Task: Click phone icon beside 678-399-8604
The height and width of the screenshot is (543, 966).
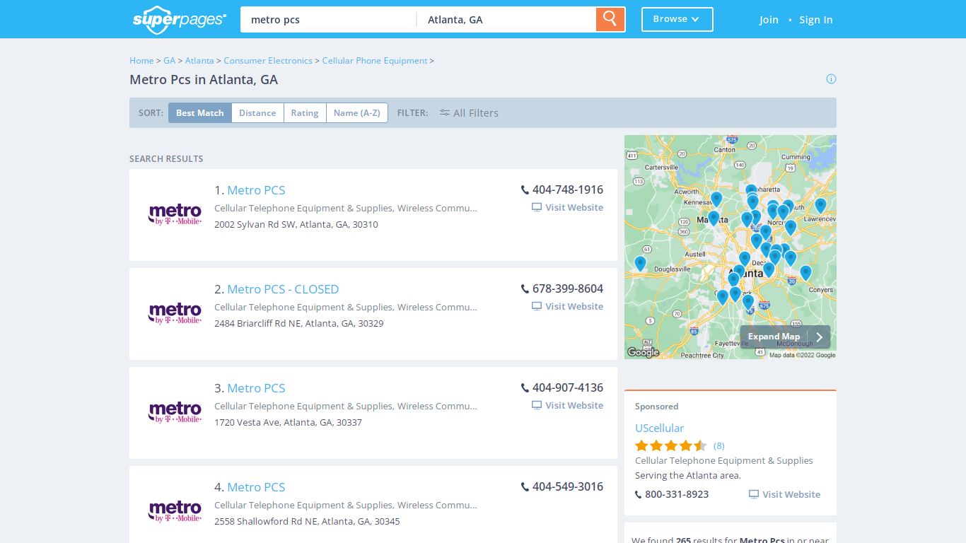Action: pos(525,289)
